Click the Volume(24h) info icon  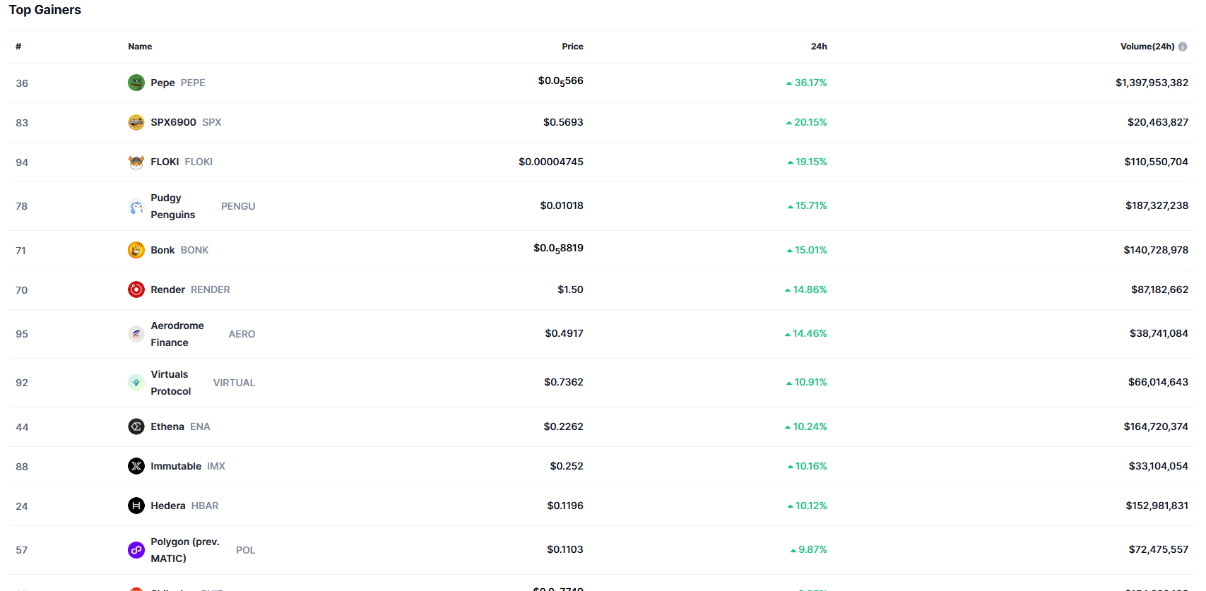tap(1183, 47)
